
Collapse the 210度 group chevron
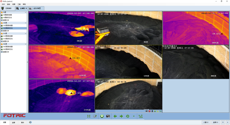pos(25,33)
